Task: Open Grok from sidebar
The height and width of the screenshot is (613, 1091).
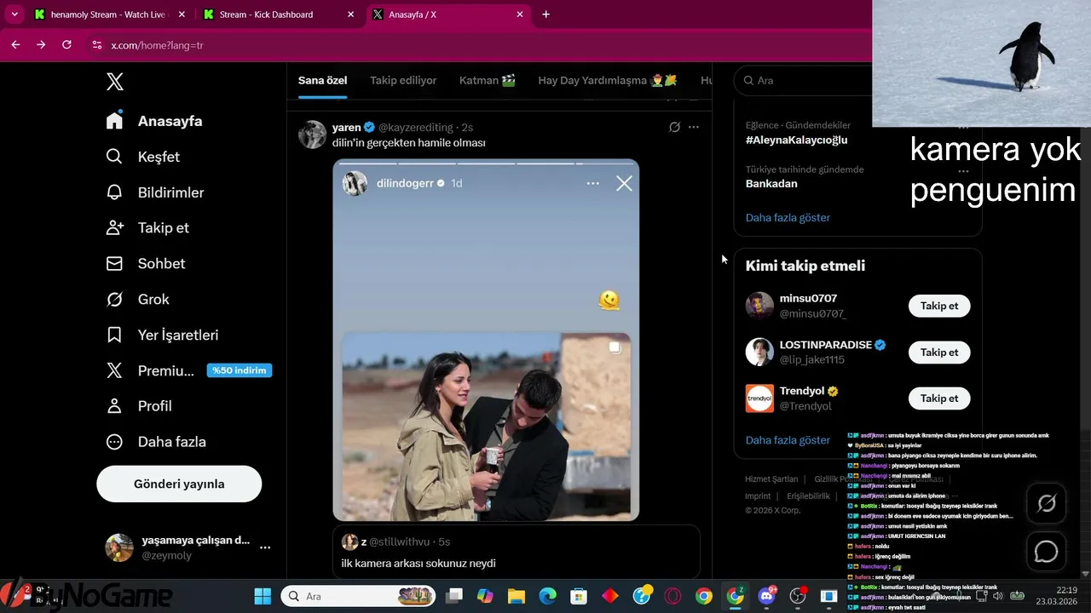Action: (x=137, y=299)
